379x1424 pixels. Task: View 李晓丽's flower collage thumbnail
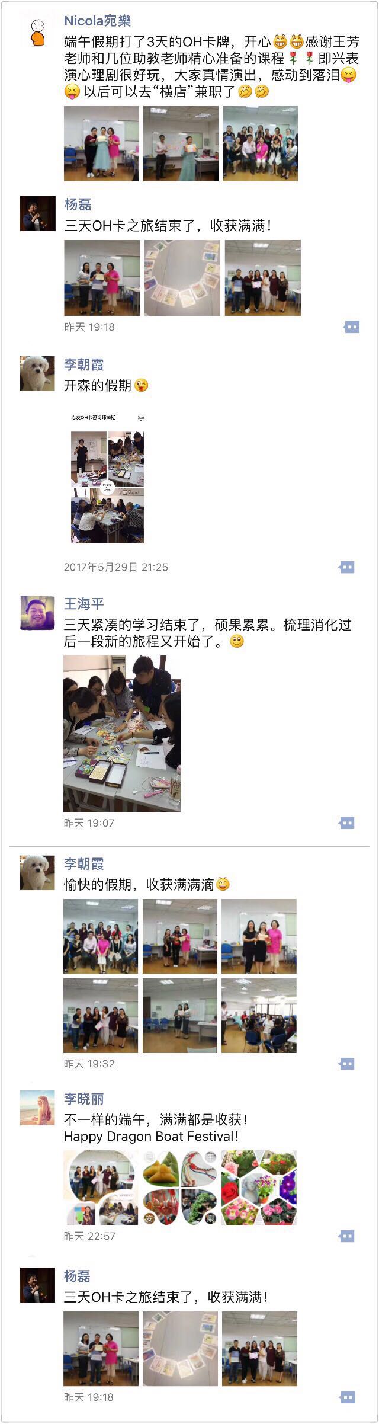click(x=259, y=1188)
